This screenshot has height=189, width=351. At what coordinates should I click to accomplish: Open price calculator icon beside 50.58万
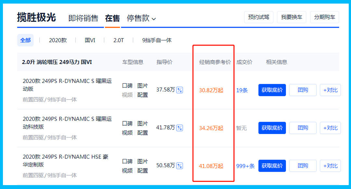point(179,166)
